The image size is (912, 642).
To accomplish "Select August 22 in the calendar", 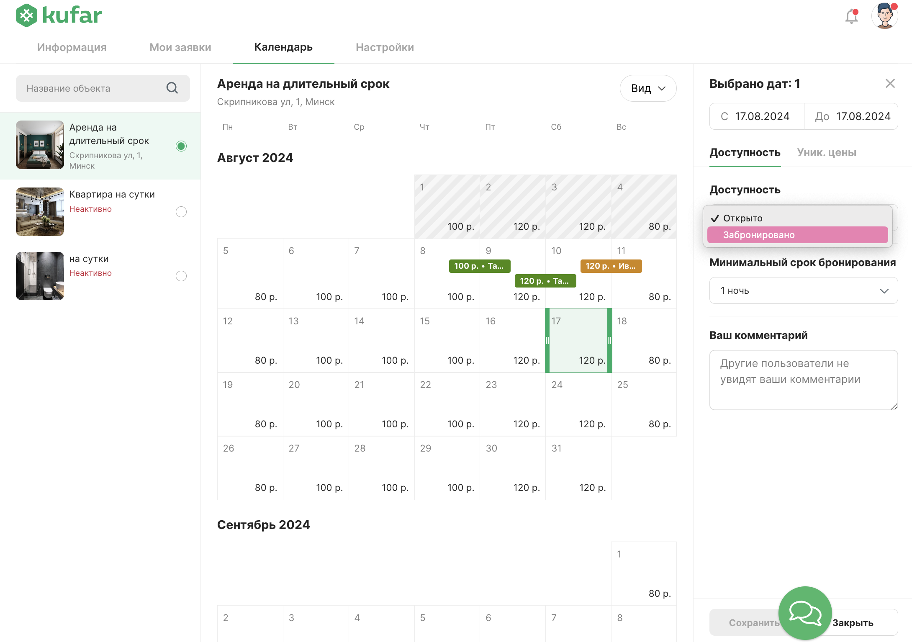I will pyautogui.click(x=447, y=404).
